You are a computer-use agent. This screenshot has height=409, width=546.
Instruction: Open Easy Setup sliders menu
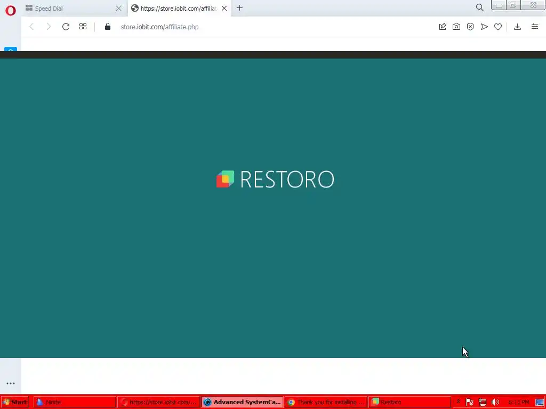pos(535,27)
